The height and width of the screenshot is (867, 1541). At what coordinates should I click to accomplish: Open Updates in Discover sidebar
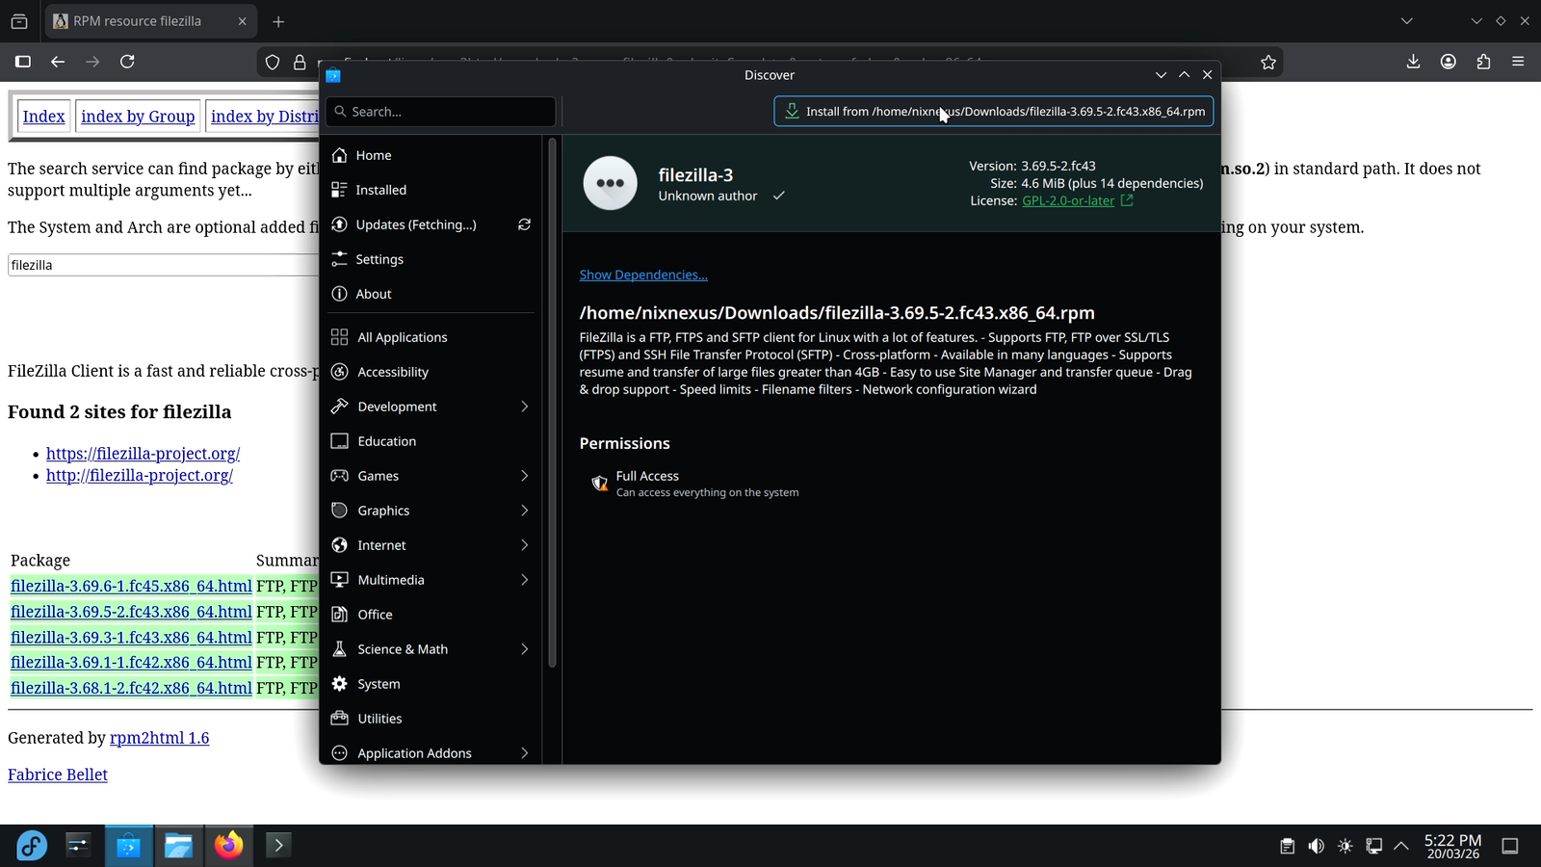pyautogui.click(x=416, y=224)
